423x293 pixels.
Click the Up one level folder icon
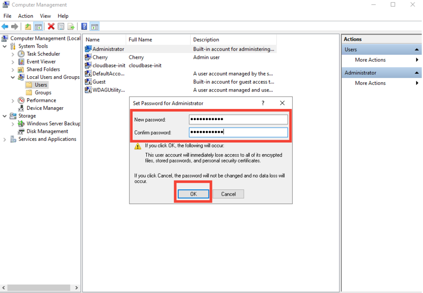tap(28, 27)
